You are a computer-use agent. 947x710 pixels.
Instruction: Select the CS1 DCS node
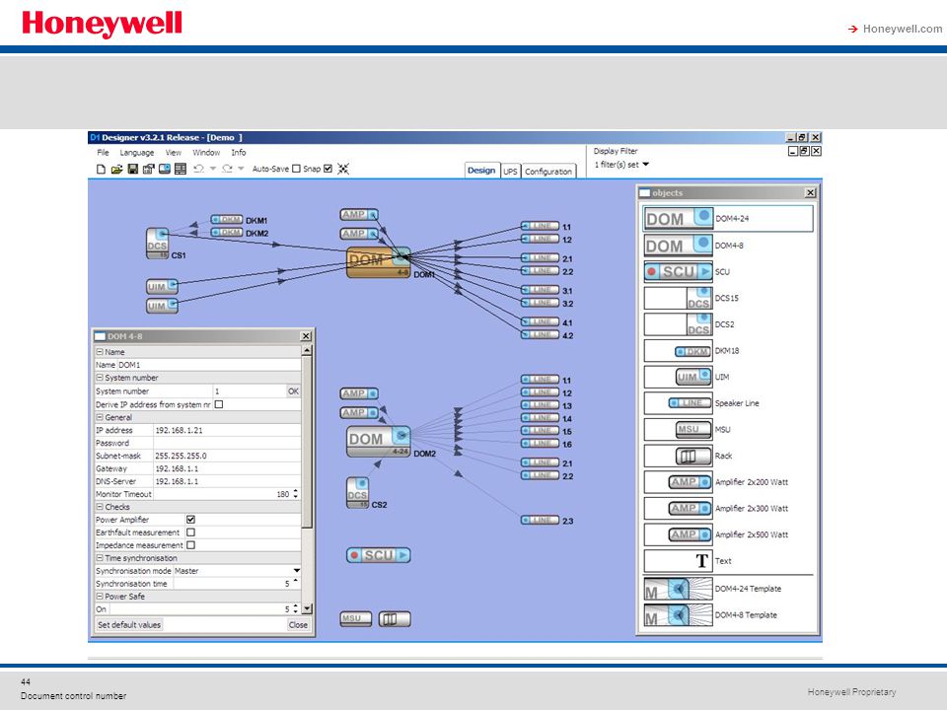tap(157, 244)
